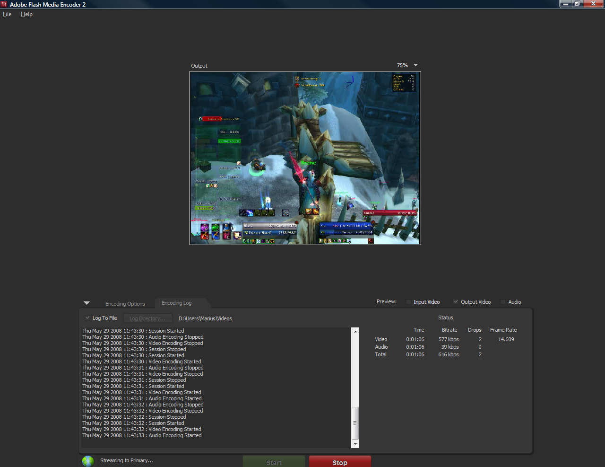This screenshot has width=605, height=467.
Task: Click the Bitrate column header
Action: (x=449, y=330)
